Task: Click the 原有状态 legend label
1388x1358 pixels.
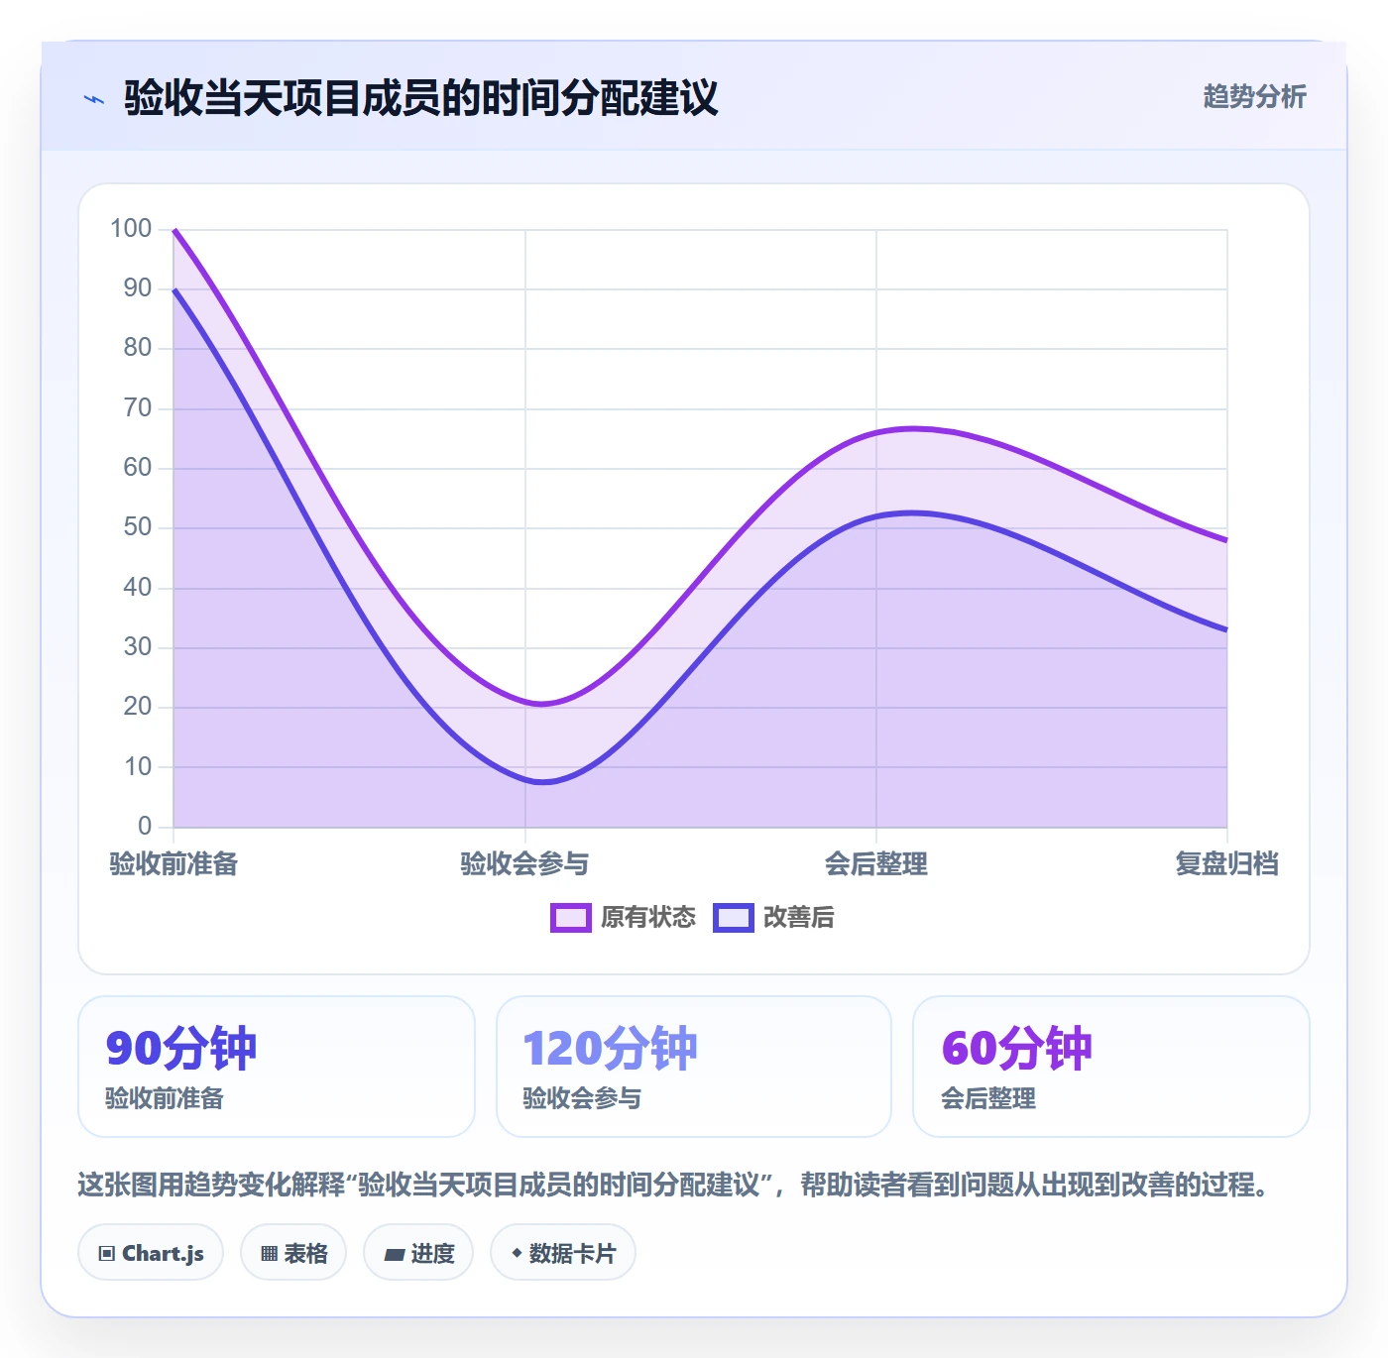Action: click(x=648, y=918)
